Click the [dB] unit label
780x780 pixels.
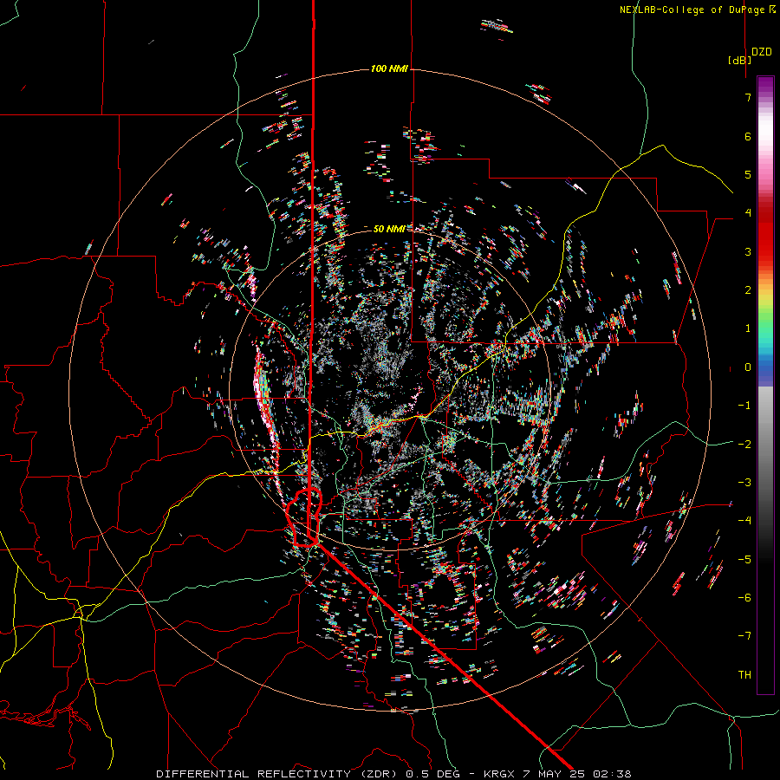(740, 60)
